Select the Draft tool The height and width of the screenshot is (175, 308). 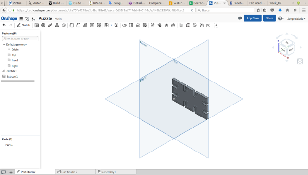pos(85,25)
